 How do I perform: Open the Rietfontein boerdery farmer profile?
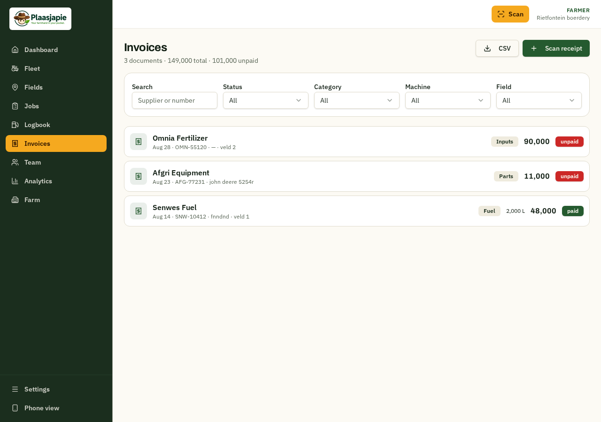[563, 14]
